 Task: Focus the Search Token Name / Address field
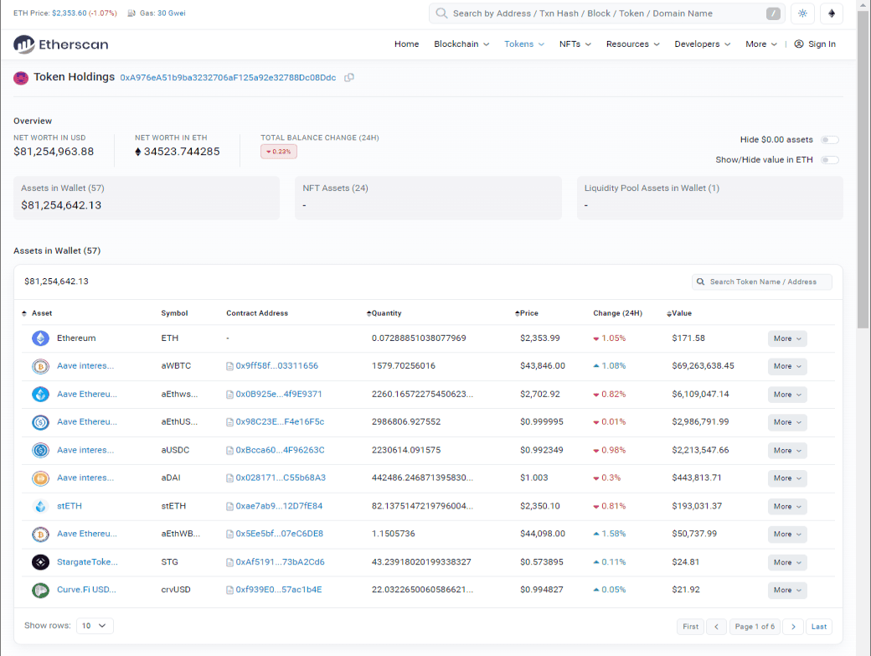coord(761,282)
